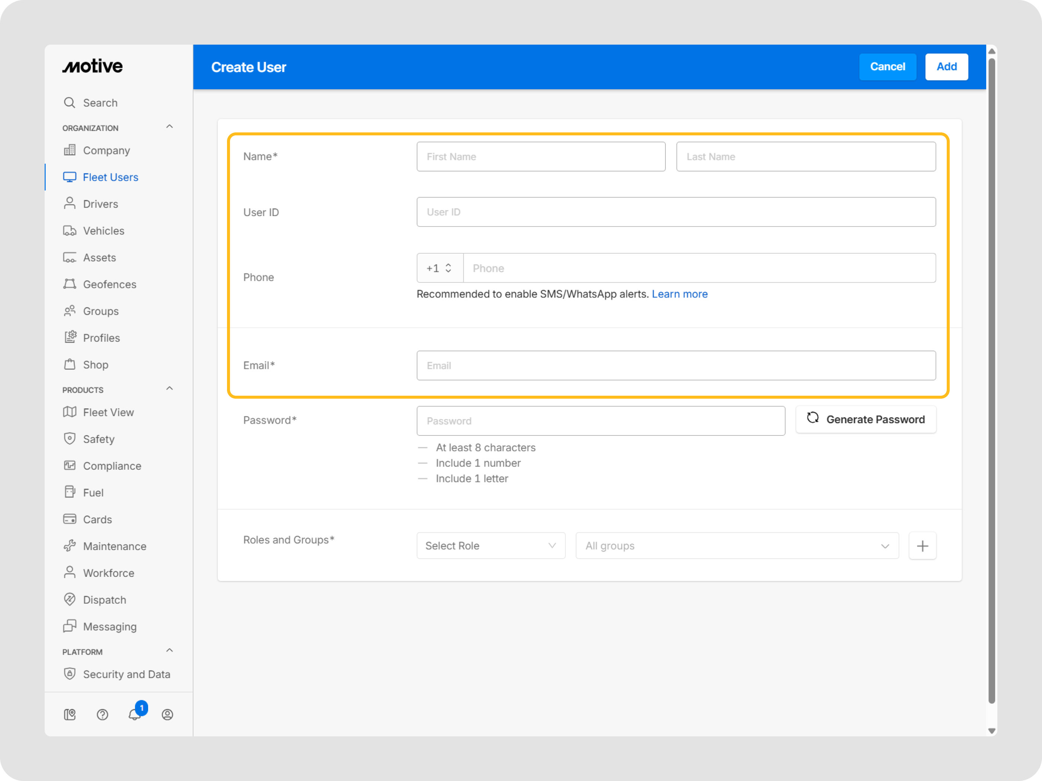Screen dimensions: 1042x781
Task: Collapse the ORGANIZATION section
Action: 169,126
